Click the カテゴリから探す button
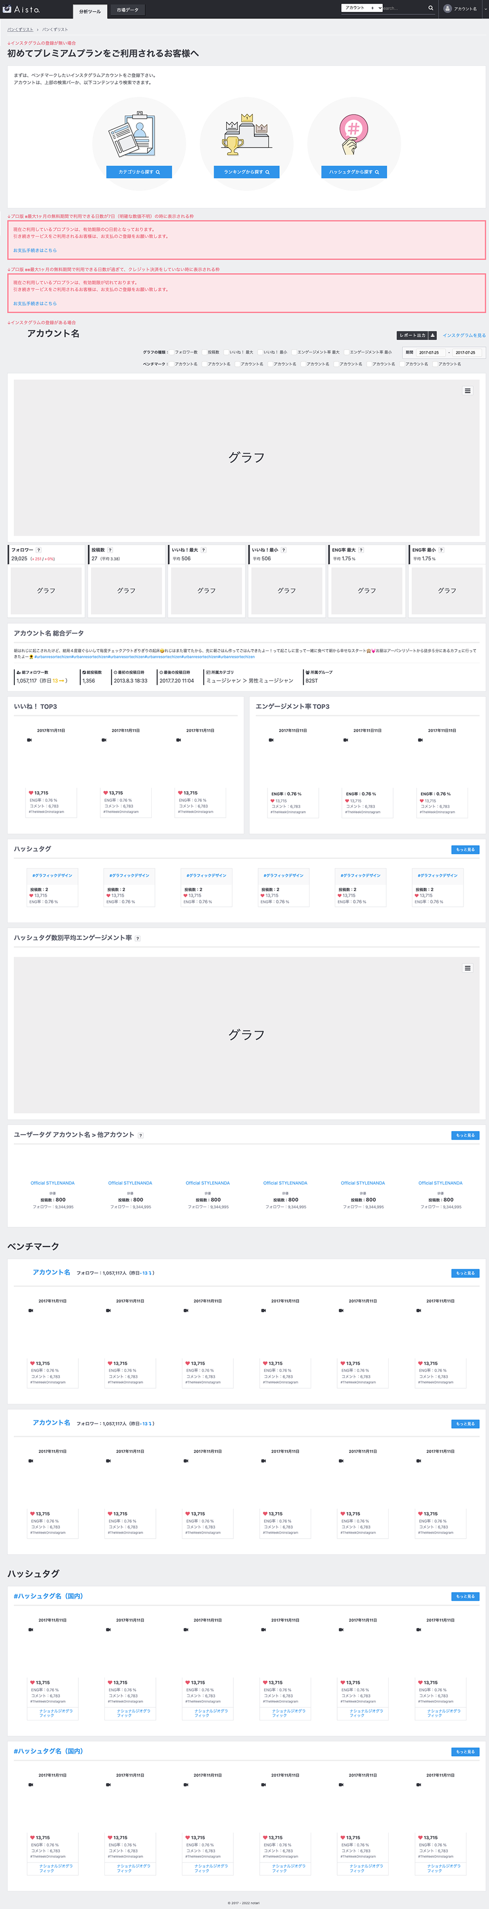489x1909 pixels. (139, 172)
